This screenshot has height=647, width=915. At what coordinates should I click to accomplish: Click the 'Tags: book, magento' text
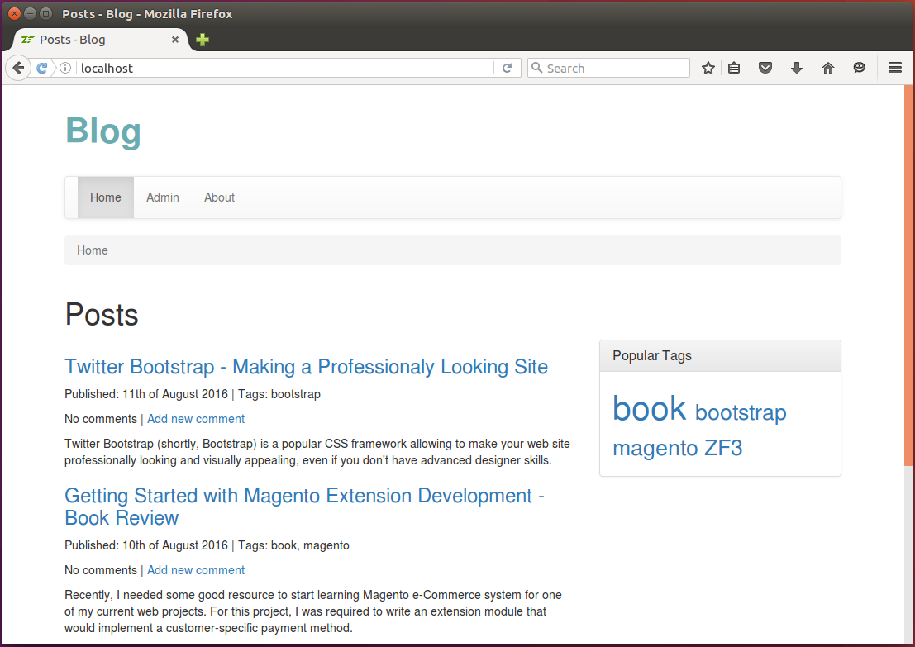click(x=293, y=545)
